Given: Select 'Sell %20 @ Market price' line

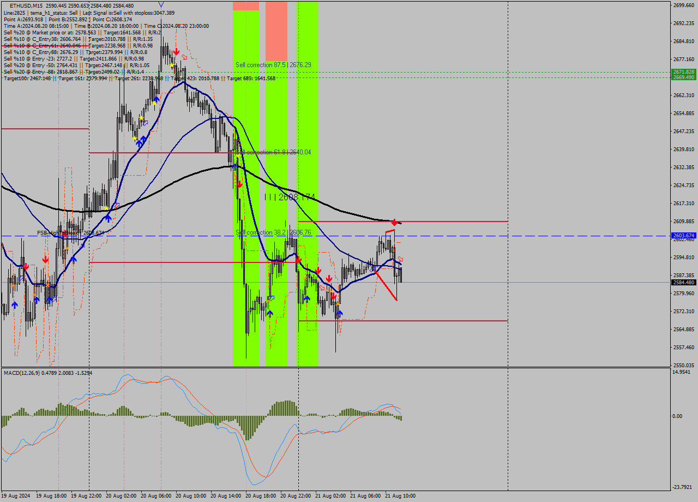Looking at the screenshot, I should (82, 32).
